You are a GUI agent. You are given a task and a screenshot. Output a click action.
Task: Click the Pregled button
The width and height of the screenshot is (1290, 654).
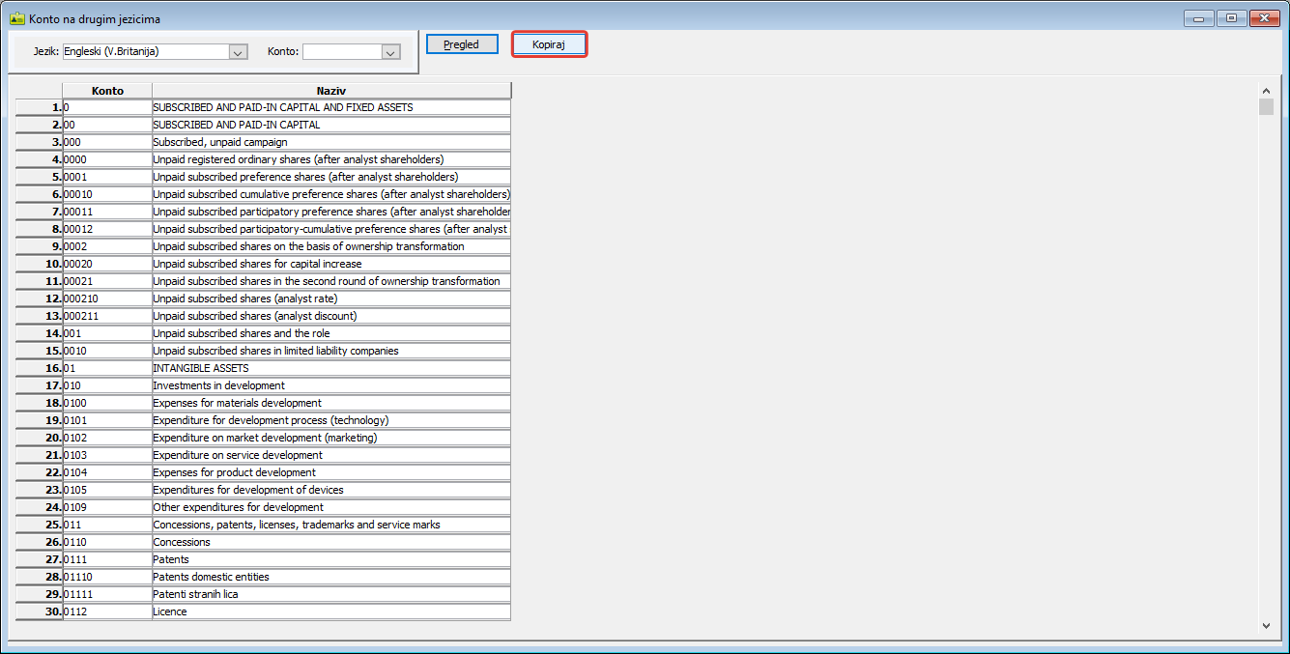click(461, 44)
